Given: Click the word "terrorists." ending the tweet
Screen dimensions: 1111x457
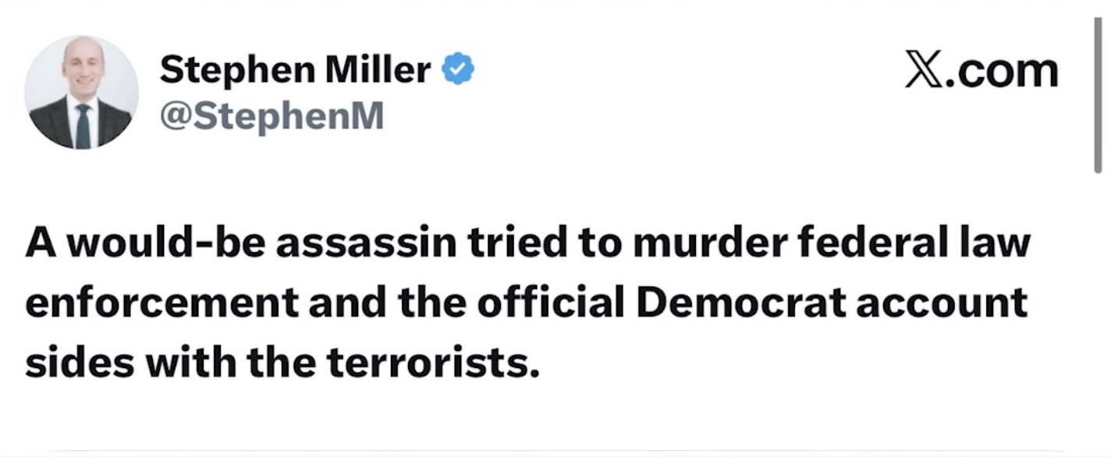Looking at the screenshot, I should pyautogui.click(x=432, y=363).
